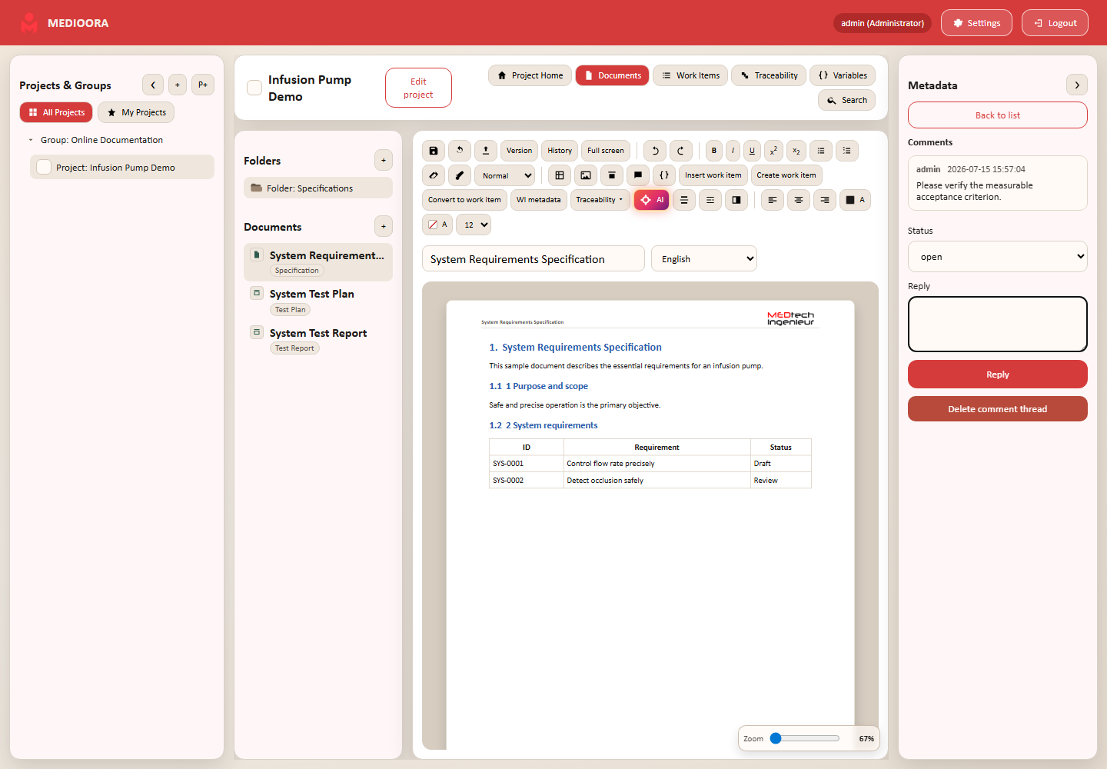
Task: Click the Zoom slider handle
Action: (776, 738)
